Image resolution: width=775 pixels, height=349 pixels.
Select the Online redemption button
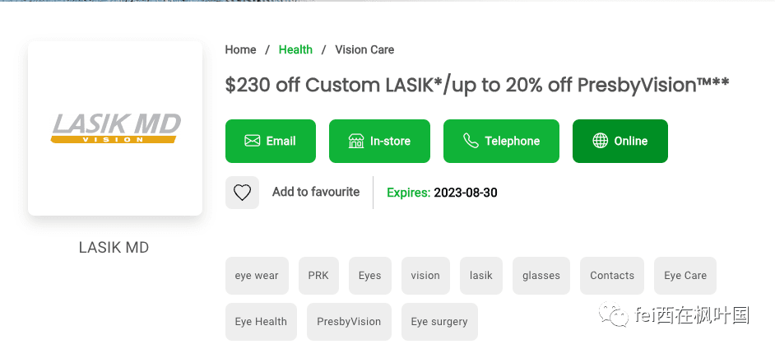pos(620,141)
